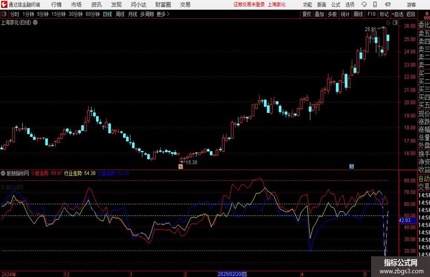430x277 pixels.
Task: Open the 公式 menu
Action: pyautogui.click(x=336, y=5)
